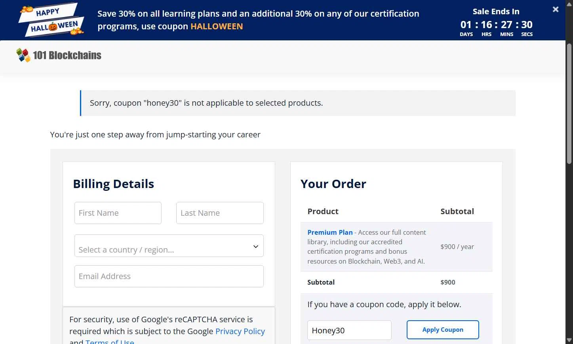Click the coupon code field containing Honey30
Viewport: 573px width, 344px height.
[349, 330]
